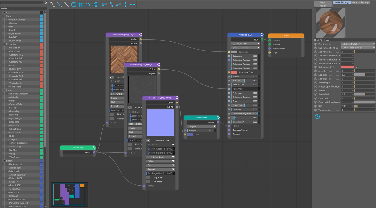The image size is (376, 208).
Task: Click the Subsurface Color red swatch
Action: click(x=347, y=67)
